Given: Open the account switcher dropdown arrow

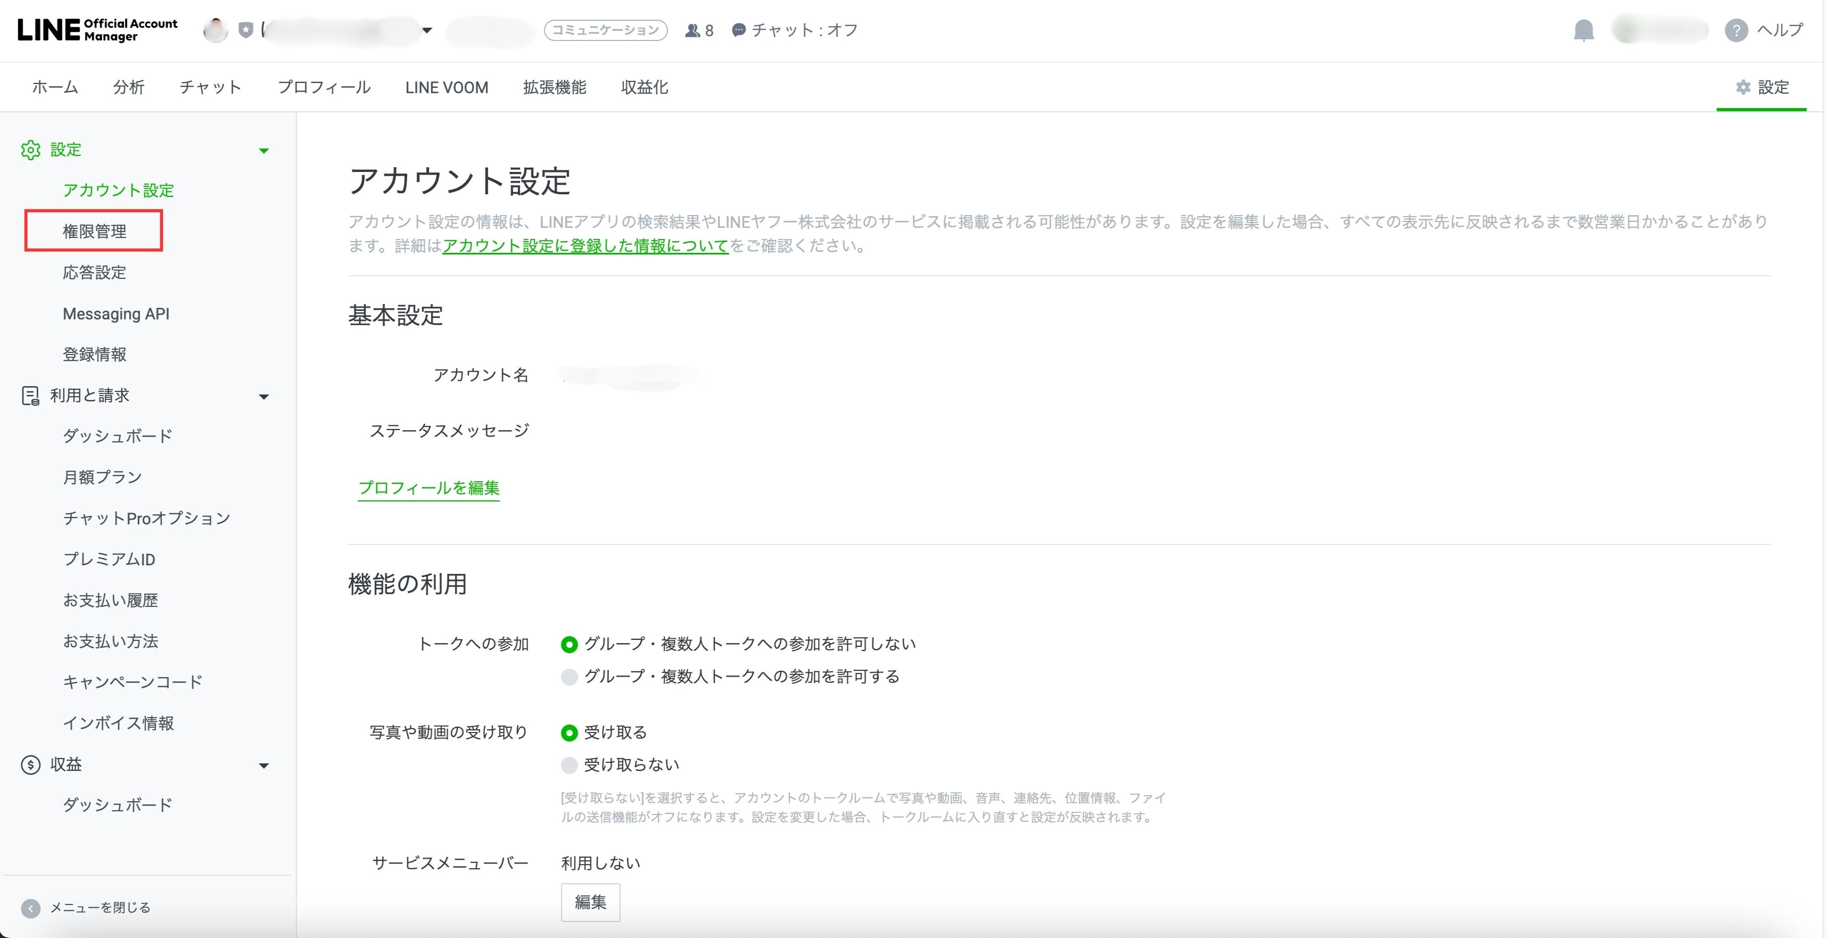Looking at the screenshot, I should 427,30.
